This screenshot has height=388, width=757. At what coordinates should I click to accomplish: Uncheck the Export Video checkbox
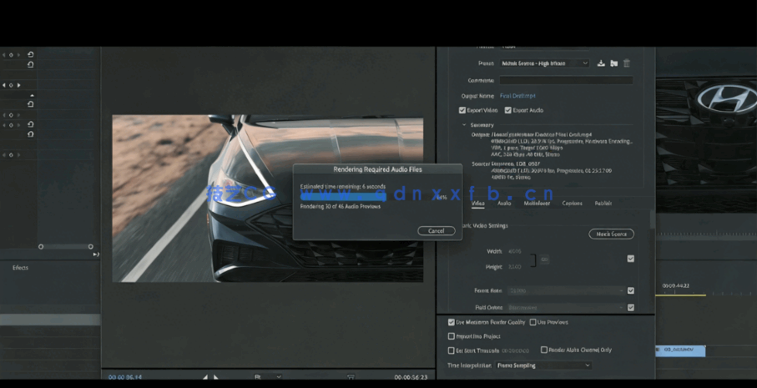click(x=462, y=110)
